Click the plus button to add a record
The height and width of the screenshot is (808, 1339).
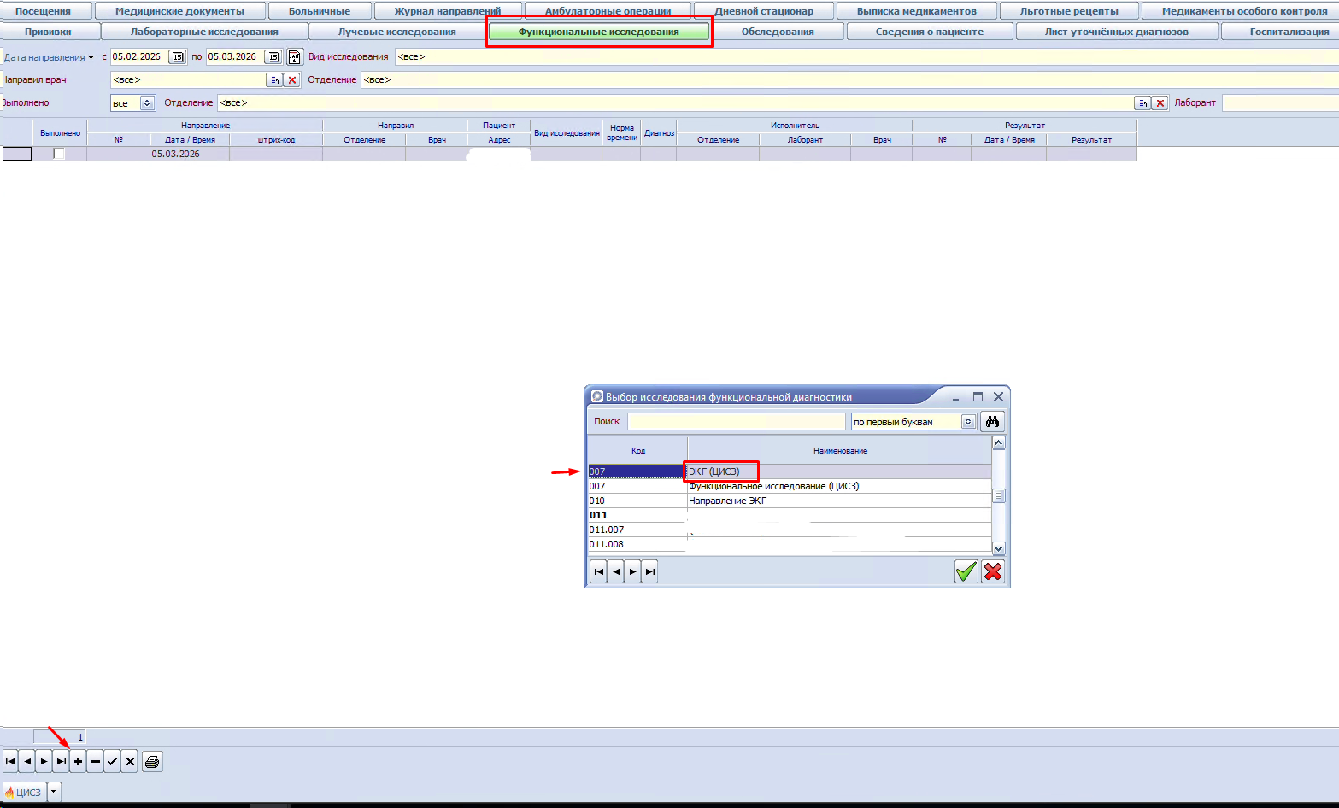coord(78,761)
